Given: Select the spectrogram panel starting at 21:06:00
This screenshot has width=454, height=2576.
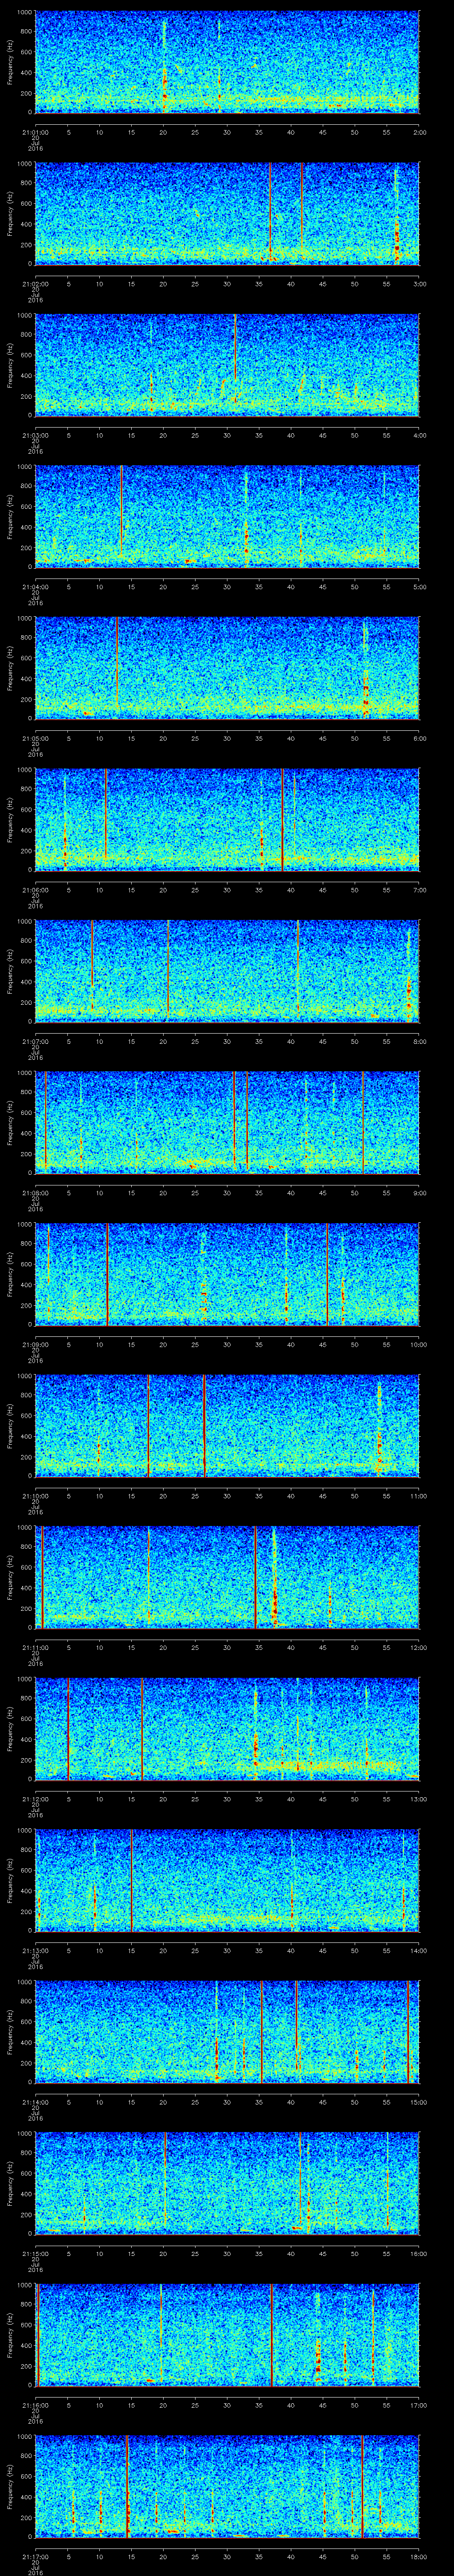Looking at the screenshot, I should (x=227, y=819).
